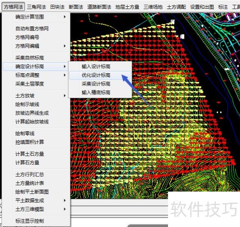Open the 设置和出图 menu
The width and height of the screenshot is (240, 227).
pos(202,7)
